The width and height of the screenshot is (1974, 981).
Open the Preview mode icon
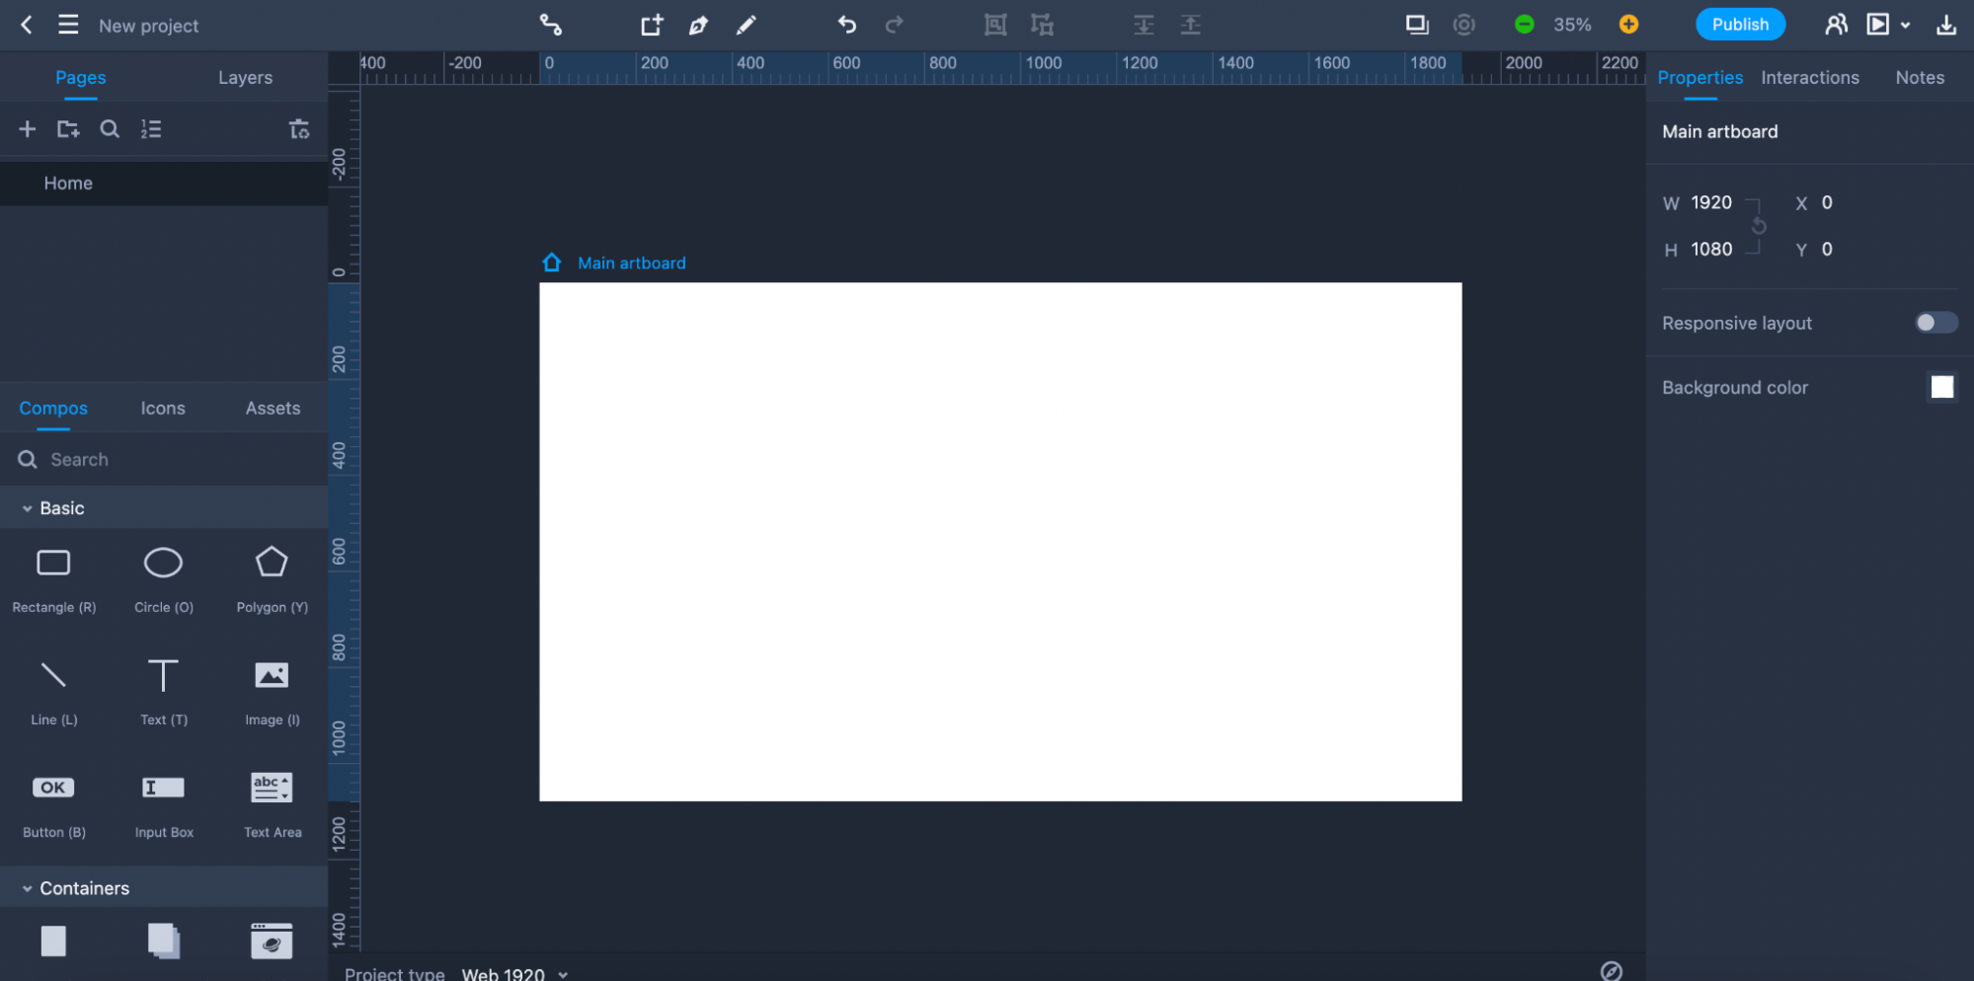click(1875, 24)
